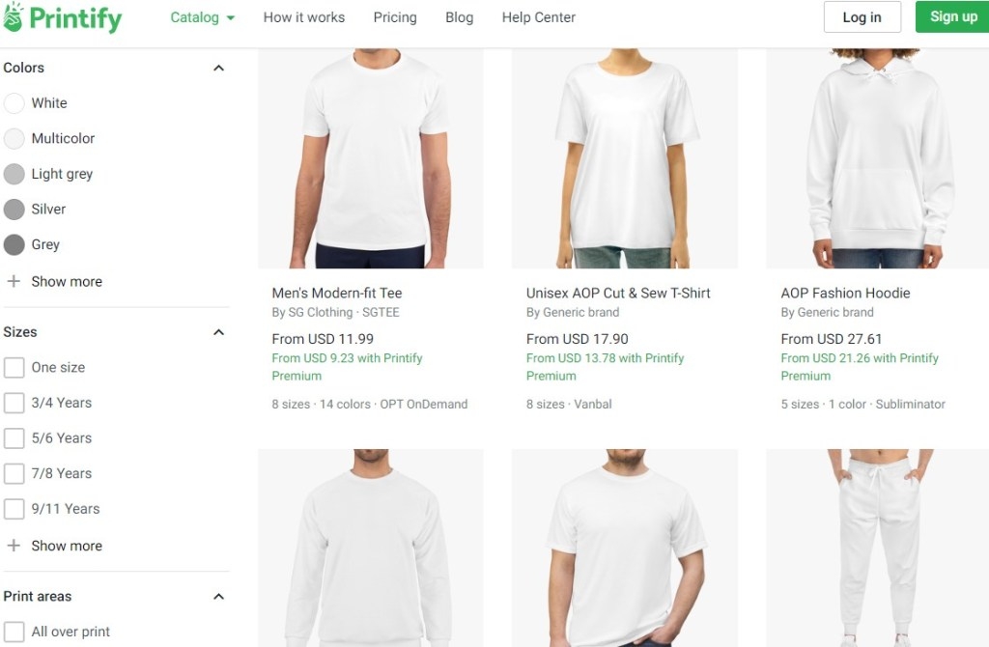Tick the 9/11 Years checkbox
This screenshot has height=647, width=989.
(x=14, y=509)
